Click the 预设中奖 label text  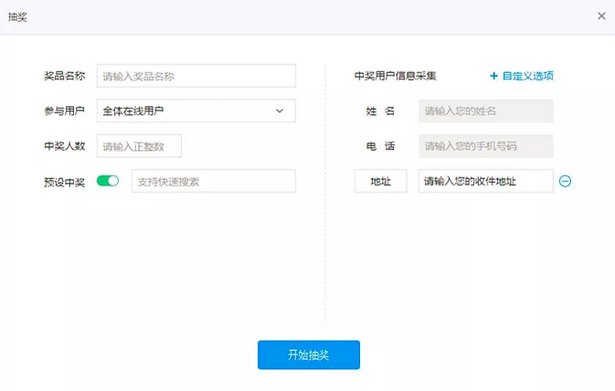click(x=64, y=182)
